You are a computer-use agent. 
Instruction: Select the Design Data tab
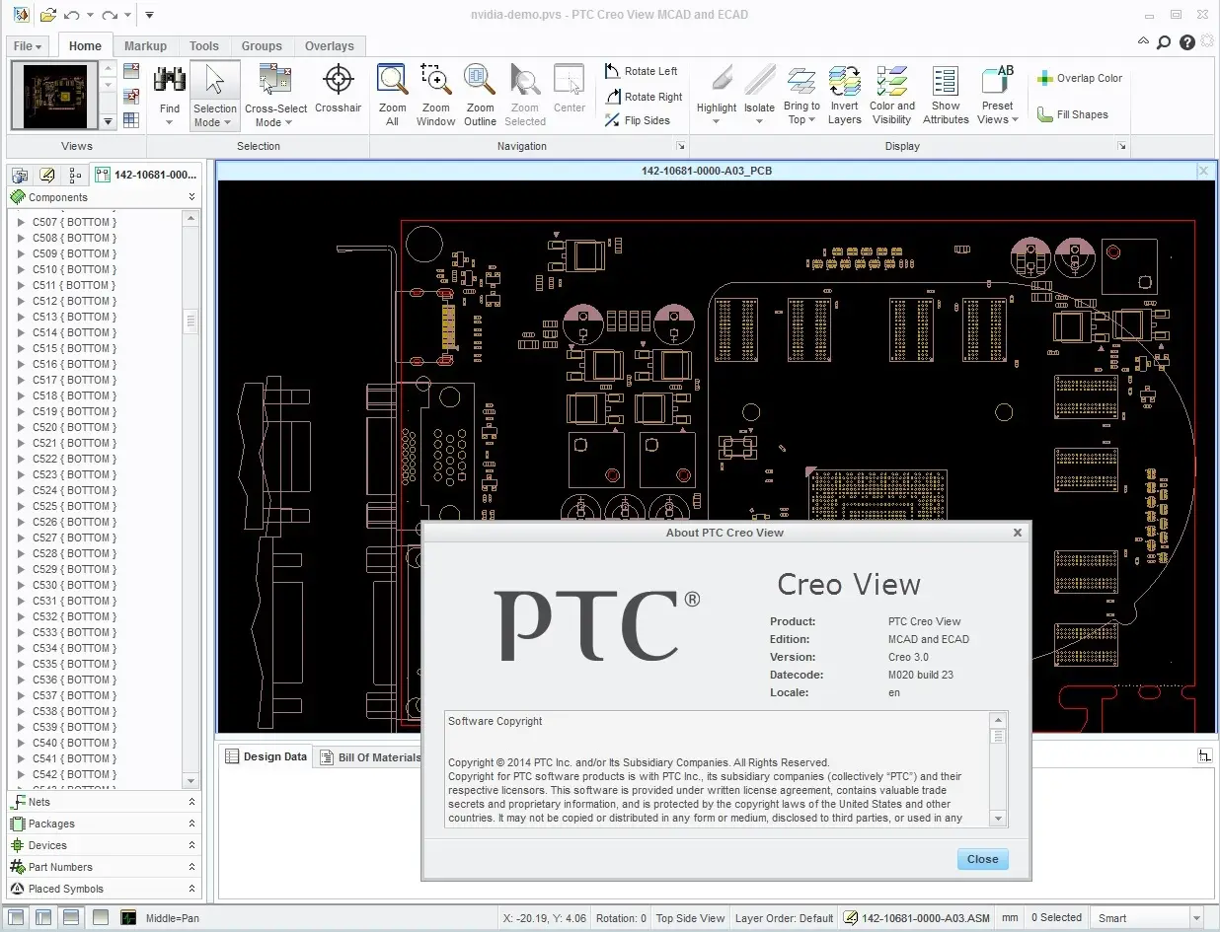point(267,756)
